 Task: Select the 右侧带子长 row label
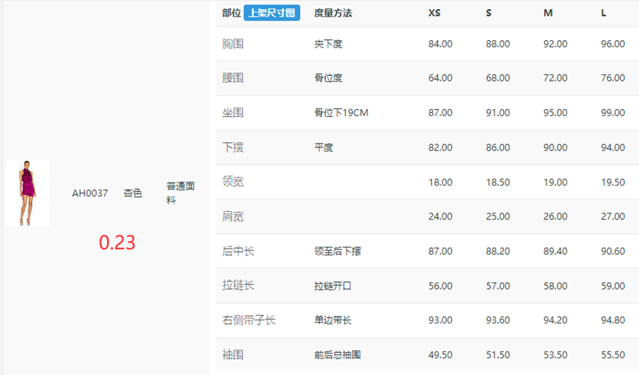(x=249, y=320)
